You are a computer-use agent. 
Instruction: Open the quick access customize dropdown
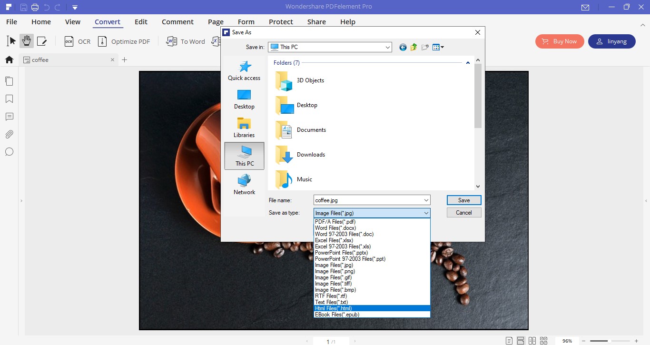tap(75, 7)
